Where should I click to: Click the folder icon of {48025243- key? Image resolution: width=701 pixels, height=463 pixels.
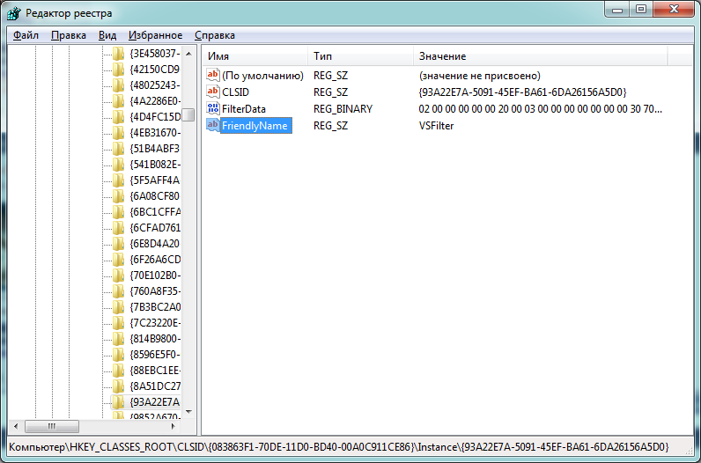[118, 85]
